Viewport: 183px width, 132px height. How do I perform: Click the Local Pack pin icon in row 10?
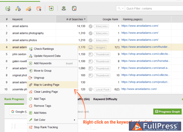point(90,89)
